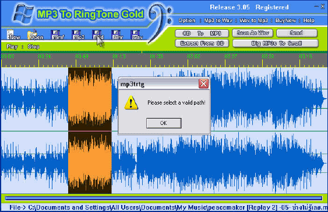Viewport: 328px width, 212px height.
Task: Save as amr format icon
Action: [117, 35]
